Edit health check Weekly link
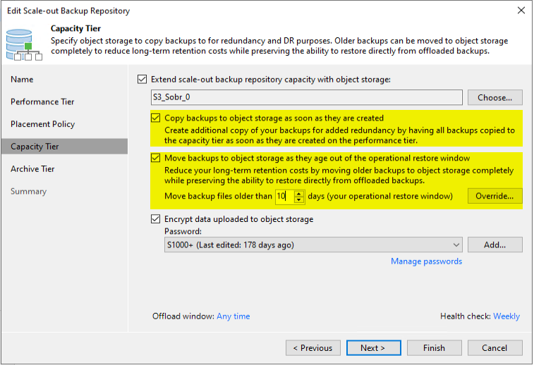This screenshot has height=365, width=534. (x=506, y=316)
